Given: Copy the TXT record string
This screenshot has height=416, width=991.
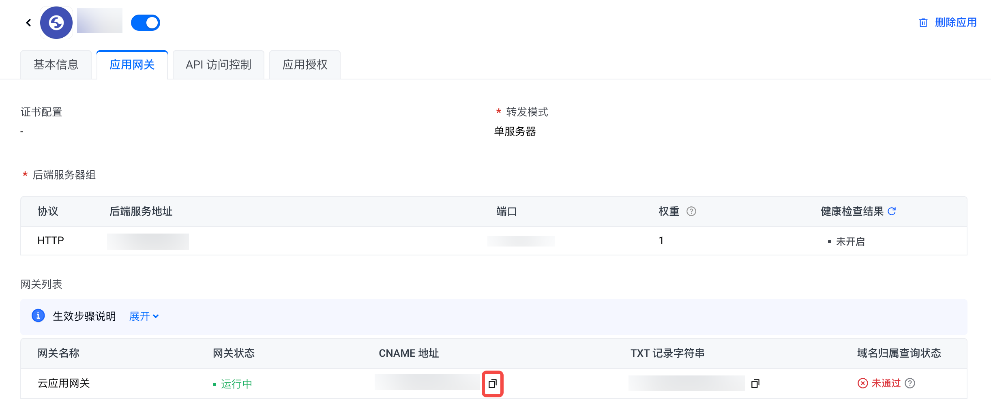Looking at the screenshot, I should [x=755, y=384].
